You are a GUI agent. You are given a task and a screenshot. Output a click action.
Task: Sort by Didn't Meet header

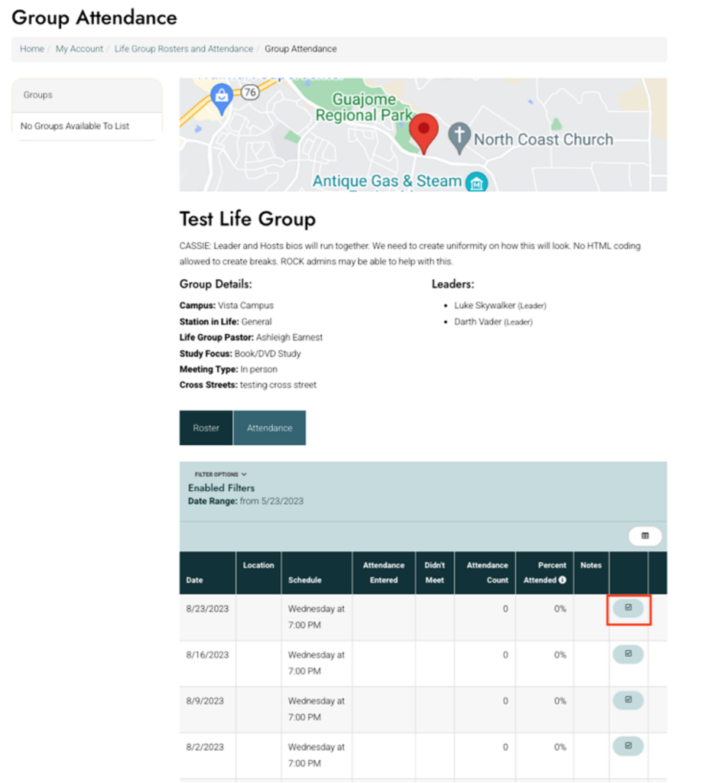coord(434,573)
